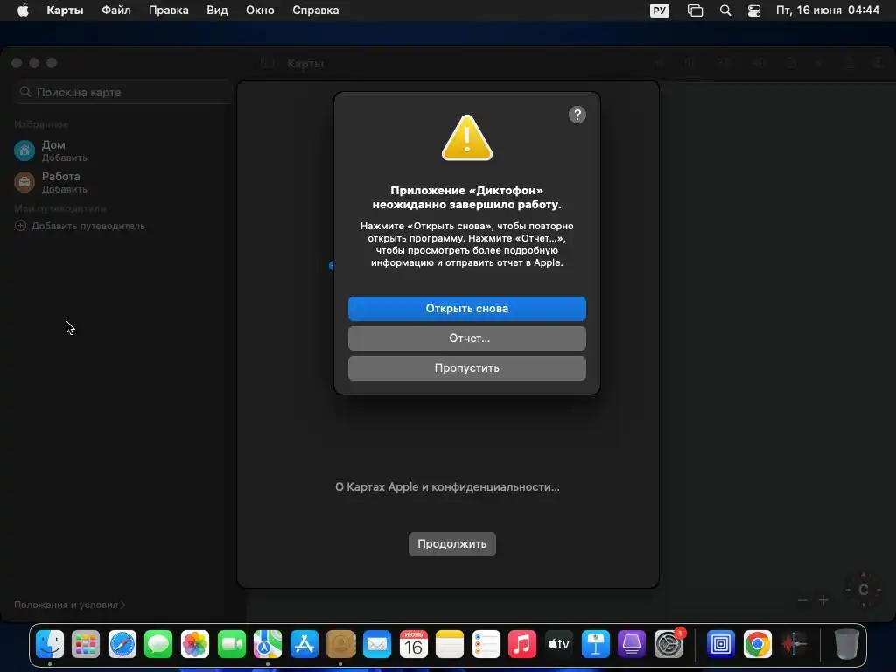Click the help question mark in crash dialog

point(577,115)
